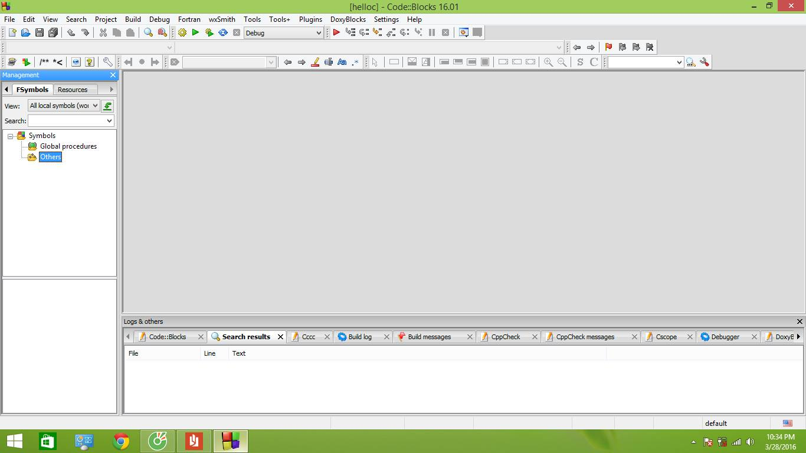
Task: Clear all bookmarks flag icon
Action: [x=650, y=47]
